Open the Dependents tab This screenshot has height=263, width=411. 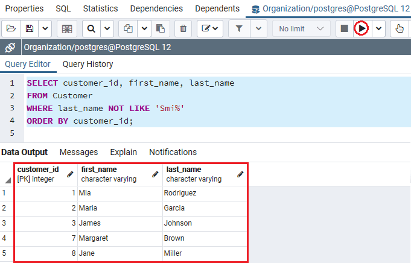217,8
